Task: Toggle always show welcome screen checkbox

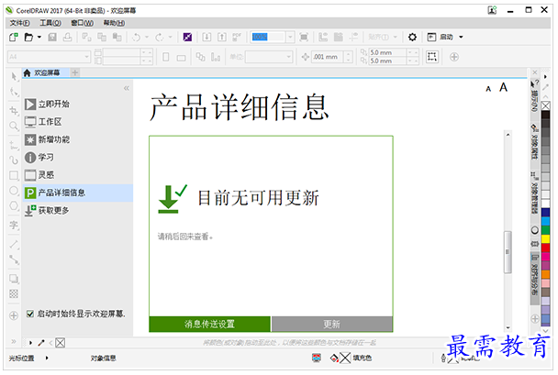Action: point(30,314)
